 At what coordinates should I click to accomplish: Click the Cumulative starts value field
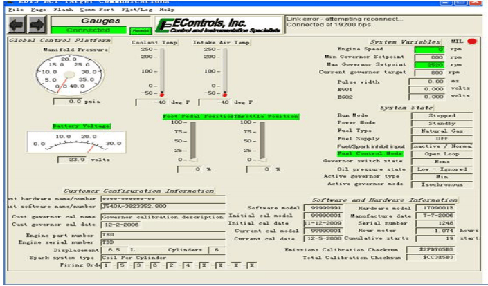pyautogui.click(x=435, y=238)
